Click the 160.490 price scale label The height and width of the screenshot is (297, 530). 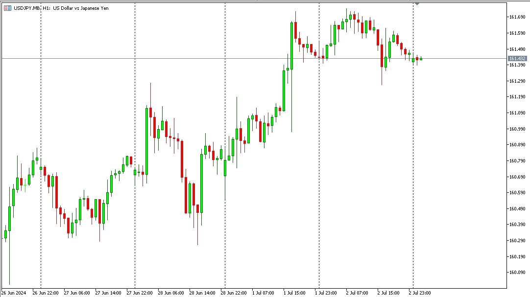[517, 209]
